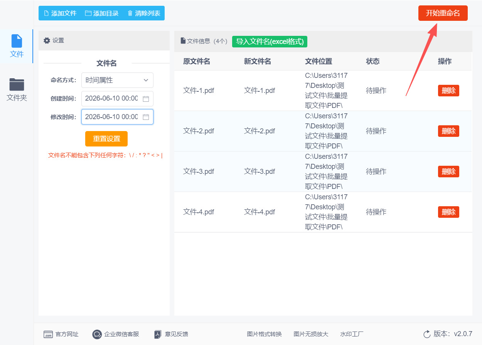Click the 添加目录 toolbar button

coord(102,13)
